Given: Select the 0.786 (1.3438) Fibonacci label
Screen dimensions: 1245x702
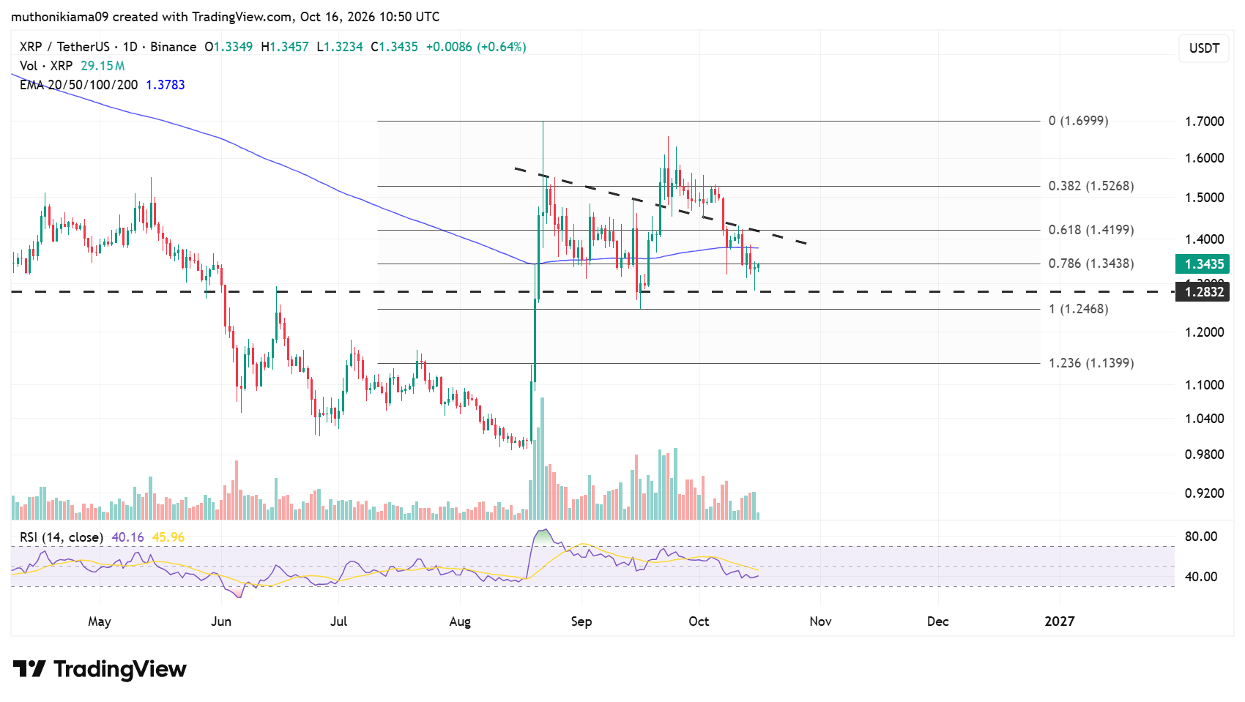Looking at the screenshot, I should [x=1091, y=264].
